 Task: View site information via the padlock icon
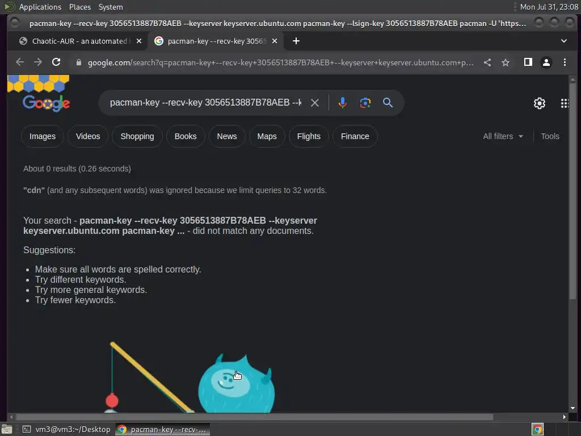(x=78, y=62)
